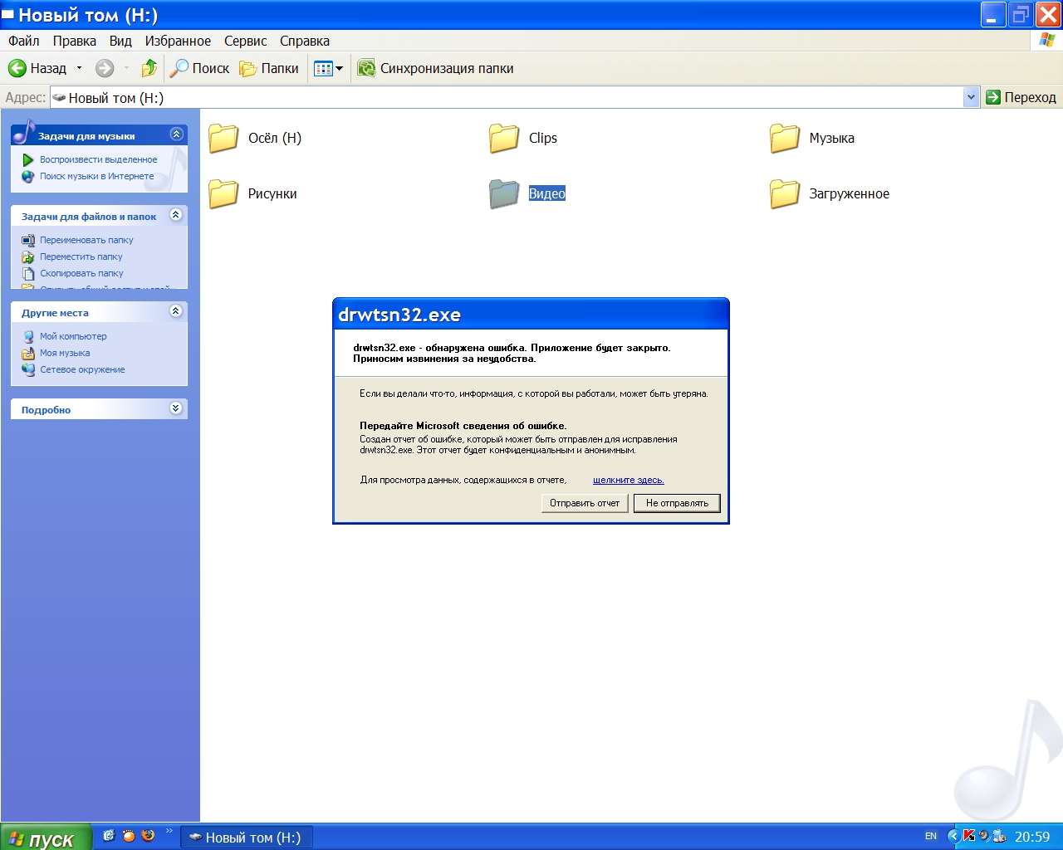
Task: Toggle the Folders (Папки) pane
Action: [x=269, y=68]
